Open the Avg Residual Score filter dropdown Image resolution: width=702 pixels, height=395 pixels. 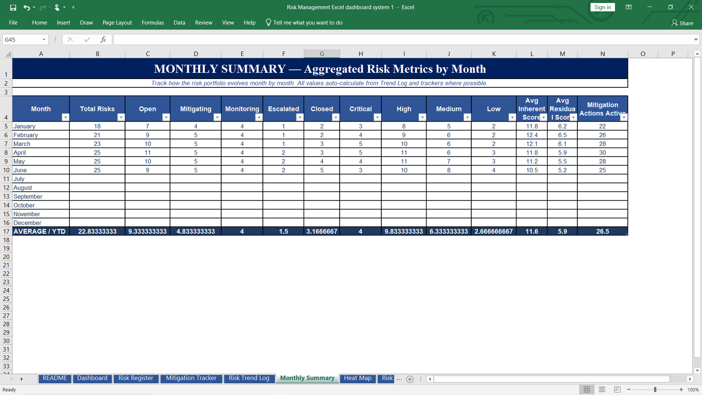click(x=573, y=117)
